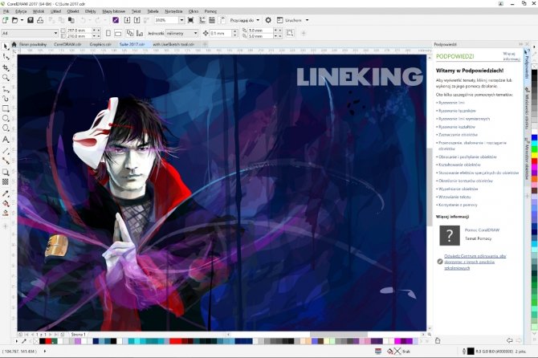Toggle show guidelines button
Screen dimensions: 538x358
click(222, 20)
